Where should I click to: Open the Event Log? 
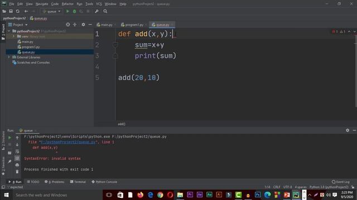(341, 182)
